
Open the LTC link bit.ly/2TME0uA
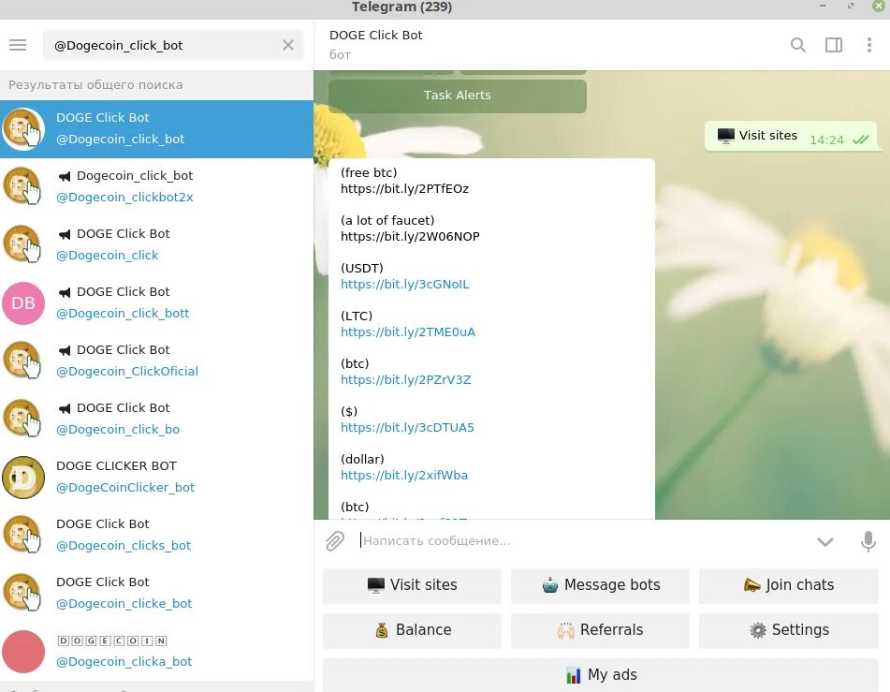pyautogui.click(x=407, y=331)
